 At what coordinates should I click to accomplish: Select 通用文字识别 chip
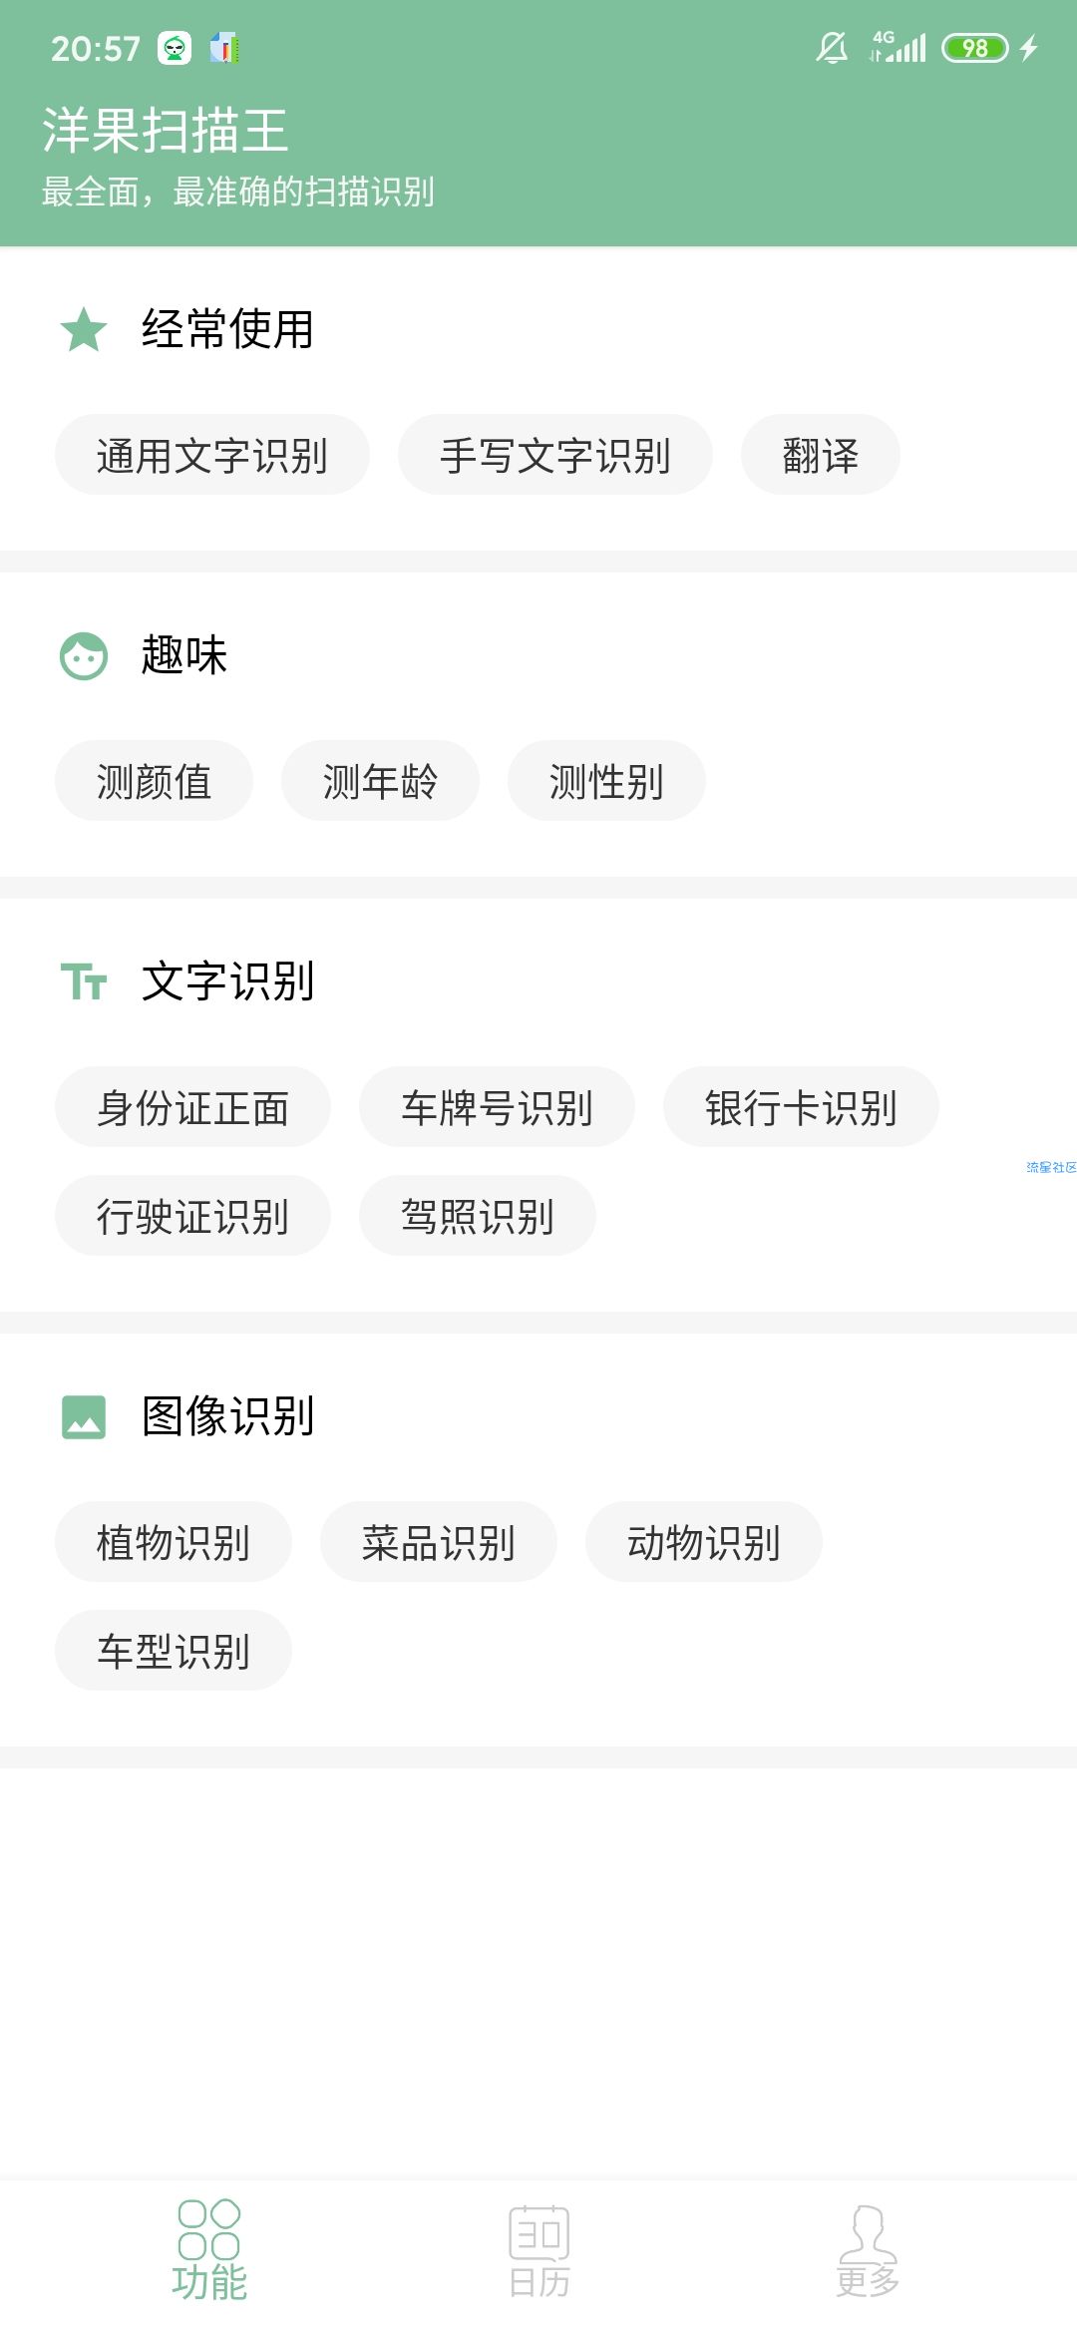(212, 455)
